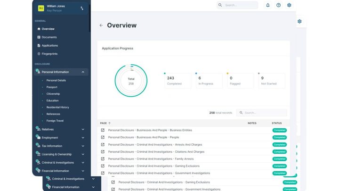
Task: Open Documents in sidebar menu
Action: (x=49, y=37)
